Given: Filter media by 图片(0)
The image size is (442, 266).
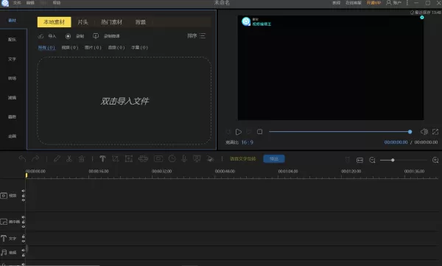Looking at the screenshot, I should (x=93, y=47).
